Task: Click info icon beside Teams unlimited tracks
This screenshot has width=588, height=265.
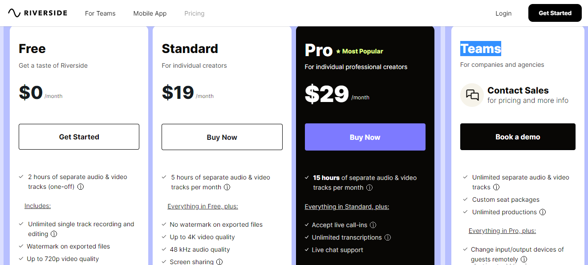Action: [496, 188]
